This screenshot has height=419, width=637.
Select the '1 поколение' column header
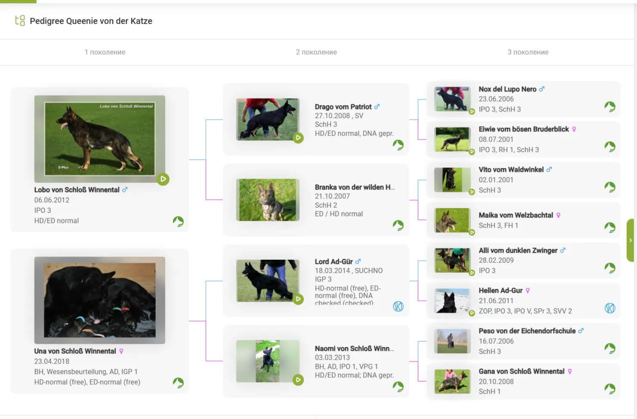point(105,52)
